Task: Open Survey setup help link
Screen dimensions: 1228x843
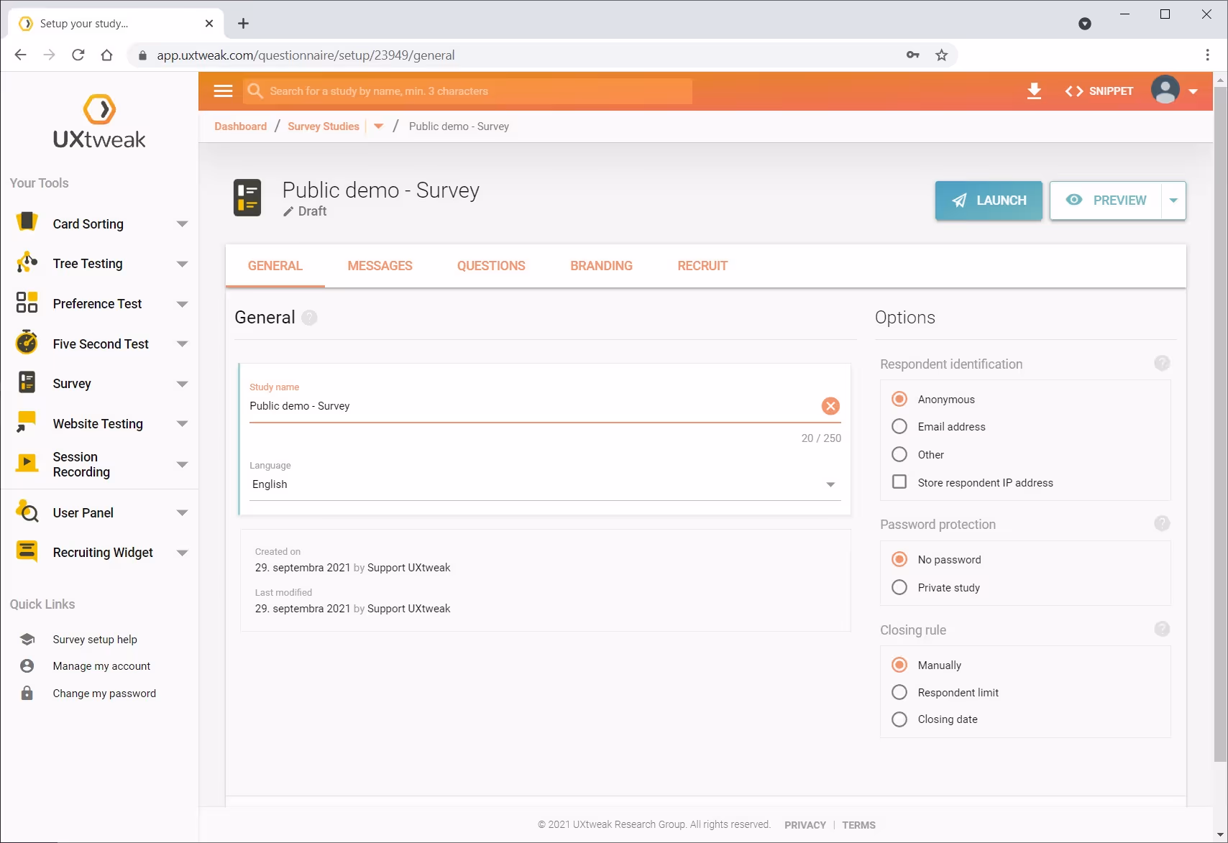Action: point(94,639)
